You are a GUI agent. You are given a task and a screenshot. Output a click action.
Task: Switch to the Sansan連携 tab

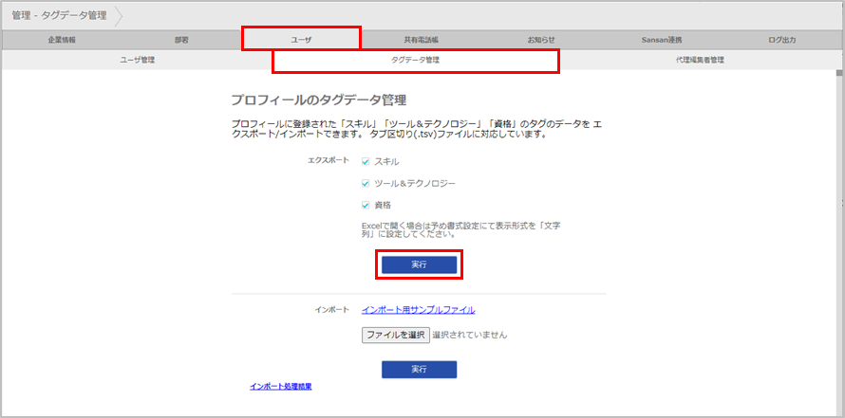tap(662, 40)
